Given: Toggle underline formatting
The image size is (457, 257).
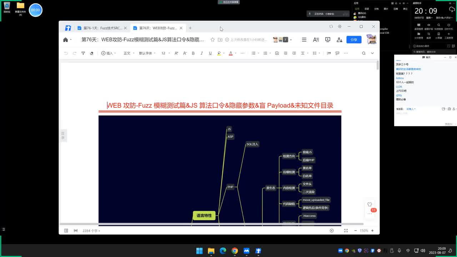Looking at the screenshot, I should tap(210, 53).
